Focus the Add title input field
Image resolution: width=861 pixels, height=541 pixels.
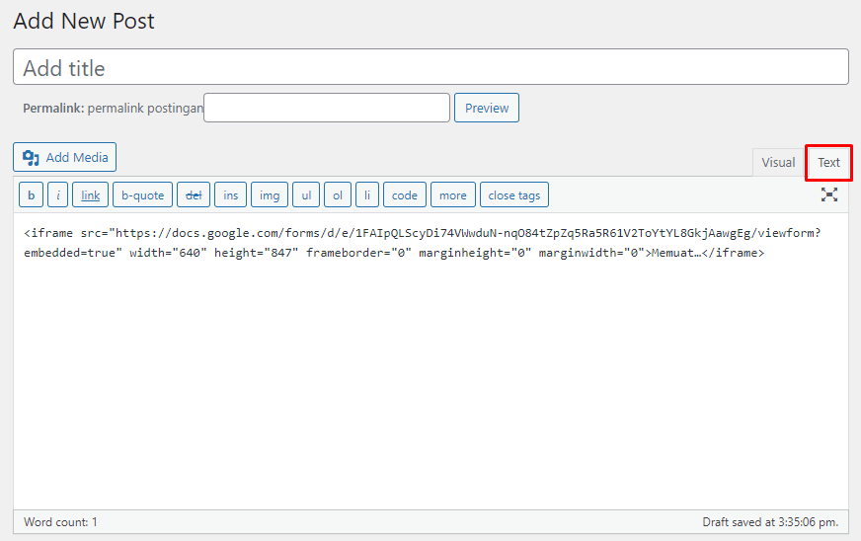coord(430,68)
